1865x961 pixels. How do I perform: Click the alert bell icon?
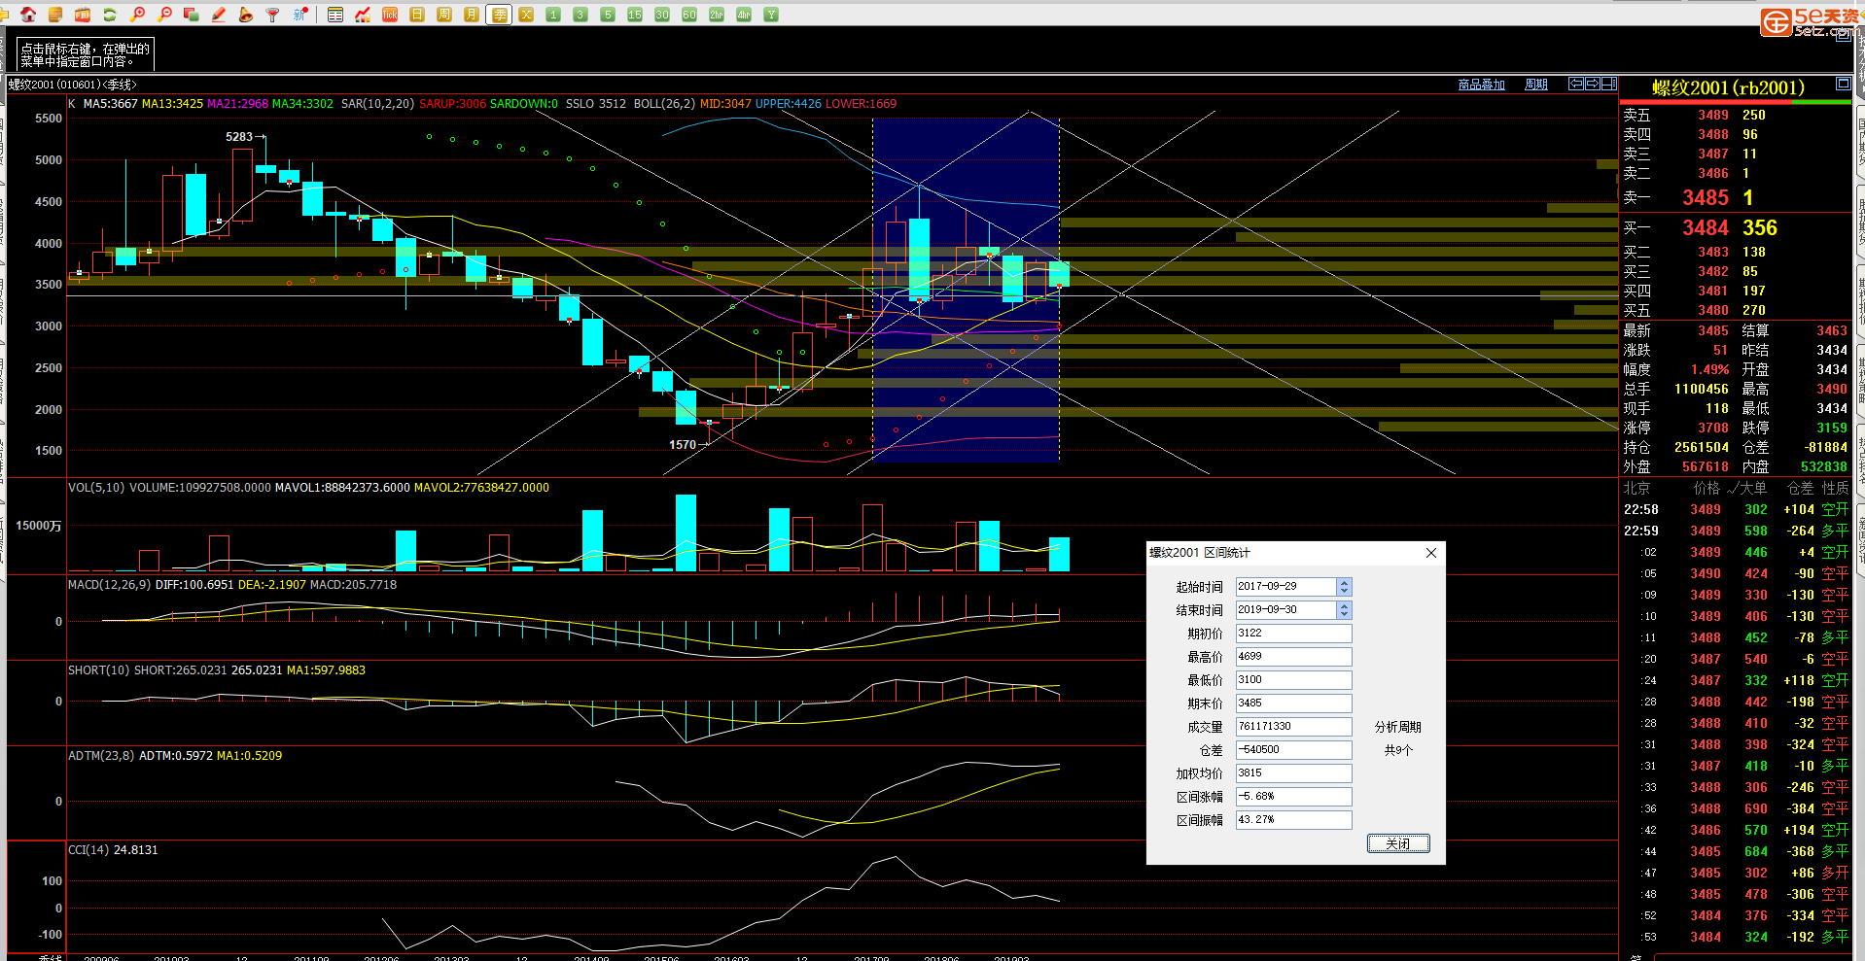(246, 15)
